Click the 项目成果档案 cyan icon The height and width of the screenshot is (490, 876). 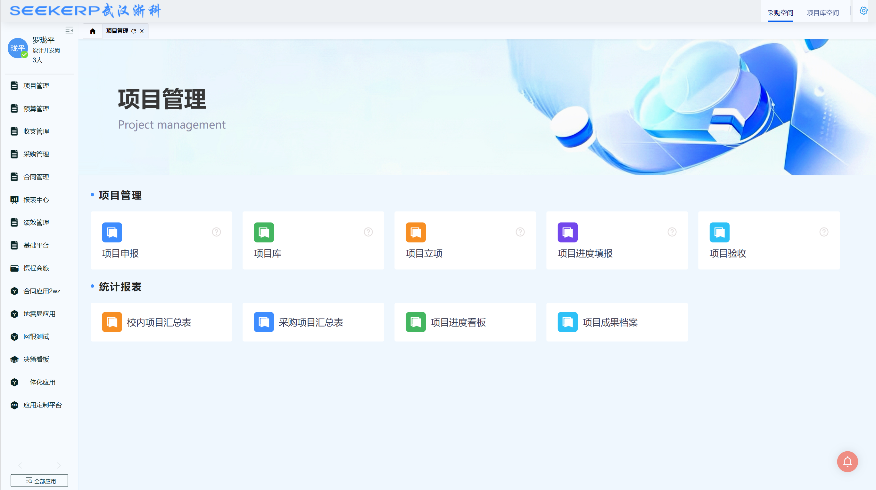point(567,322)
